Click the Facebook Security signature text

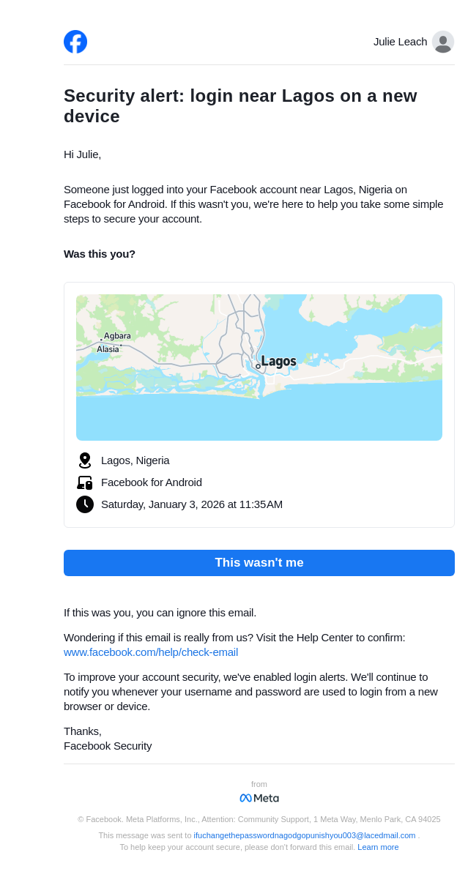(108, 746)
